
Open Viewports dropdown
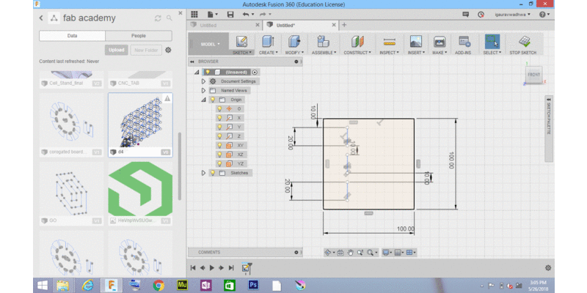tap(410, 253)
